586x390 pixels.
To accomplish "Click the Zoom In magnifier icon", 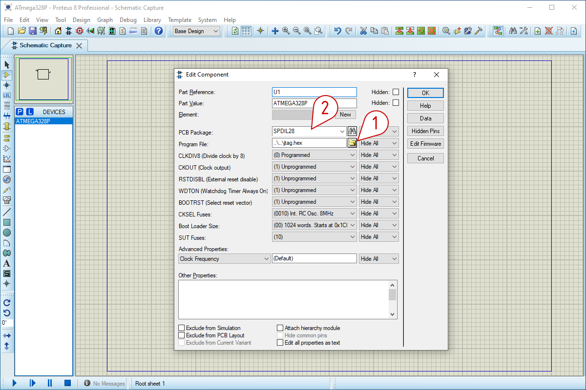I will click(286, 31).
